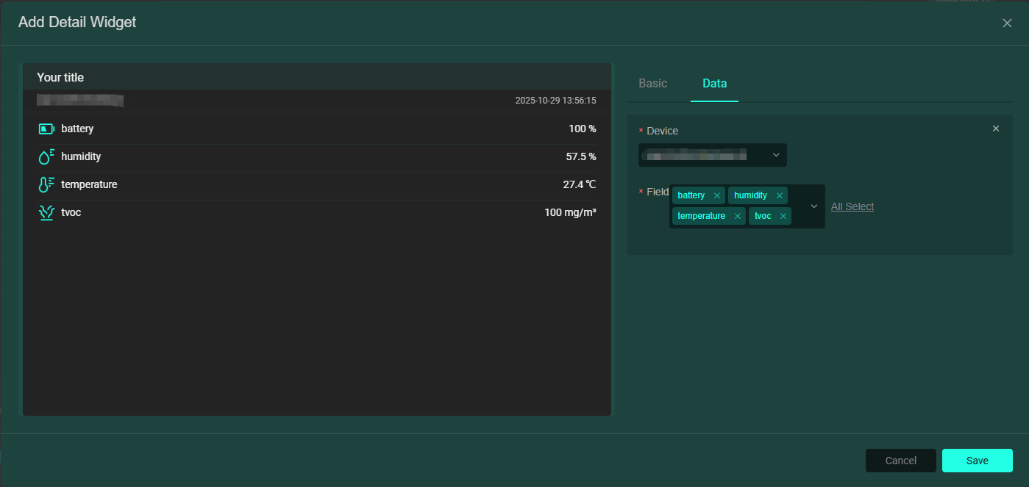Remove the tvoc field tag
The height and width of the screenshot is (487, 1029).
click(x=783, y=217)
